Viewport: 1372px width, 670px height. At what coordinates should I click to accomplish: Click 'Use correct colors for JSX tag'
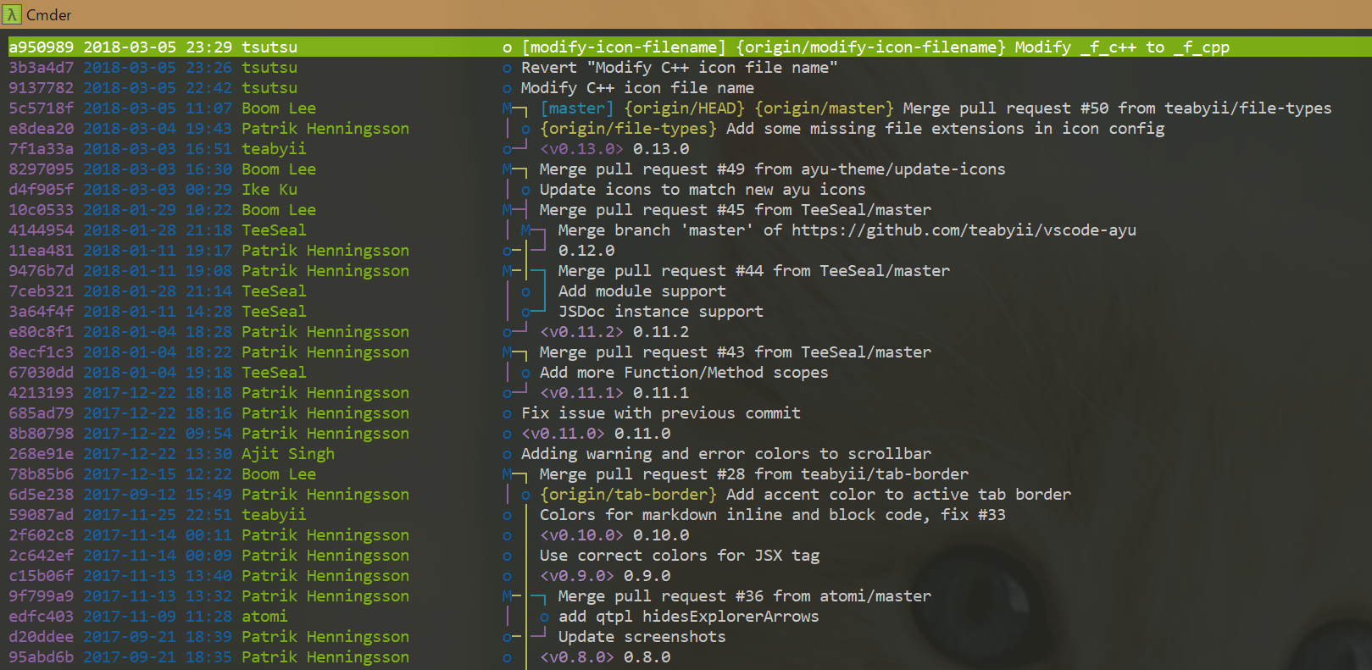(680, 556)
